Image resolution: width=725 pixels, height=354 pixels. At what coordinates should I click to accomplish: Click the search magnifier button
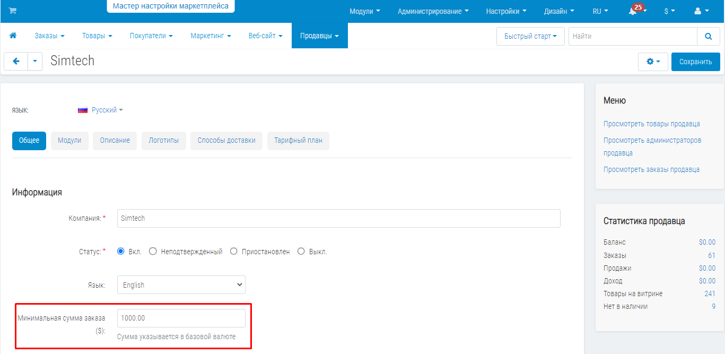click(709, 37)
